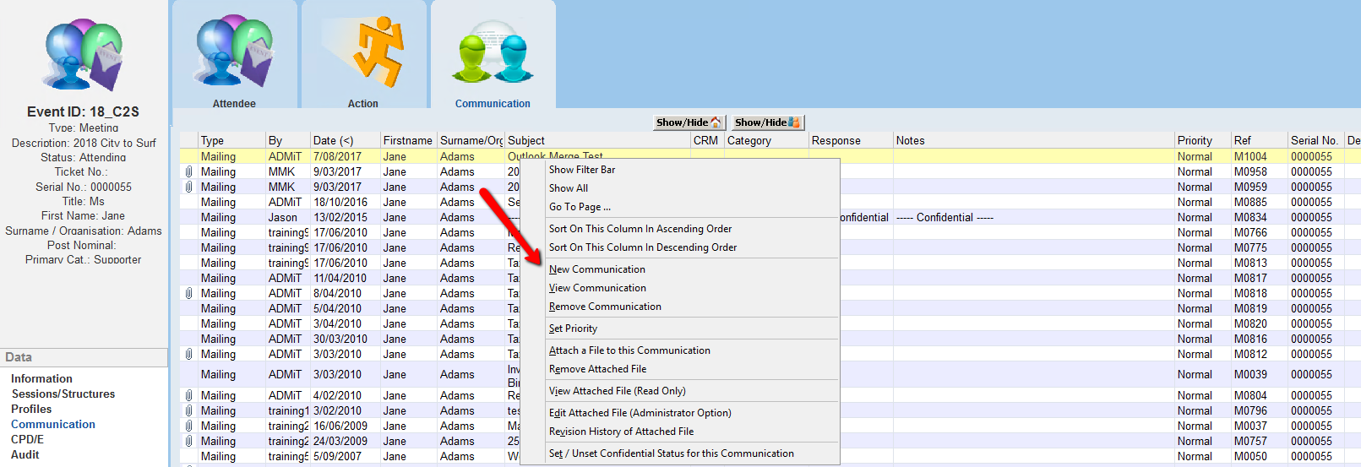This screenshot has height=467, width=1361.
Task: Choose Set / Unset Confidential Status menu entry
Action: tap(671, 453)
